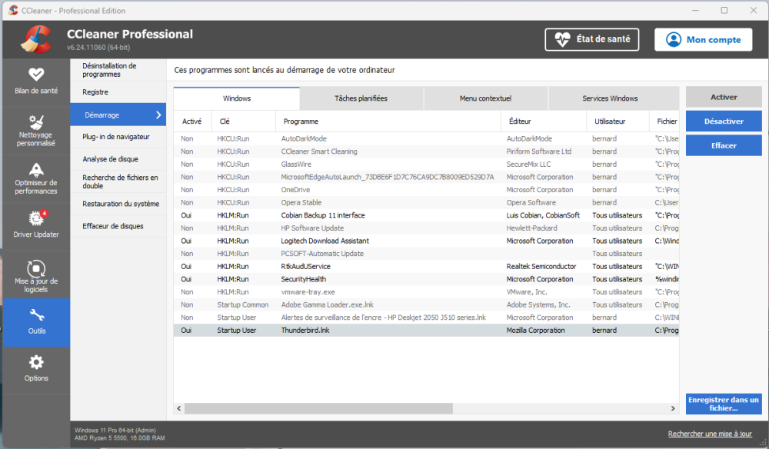Select the Outils wrench icon
769x449 pixels.
coord(36,315)
